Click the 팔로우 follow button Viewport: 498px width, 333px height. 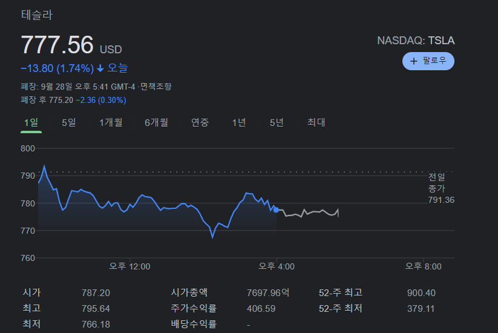point(428,61)
